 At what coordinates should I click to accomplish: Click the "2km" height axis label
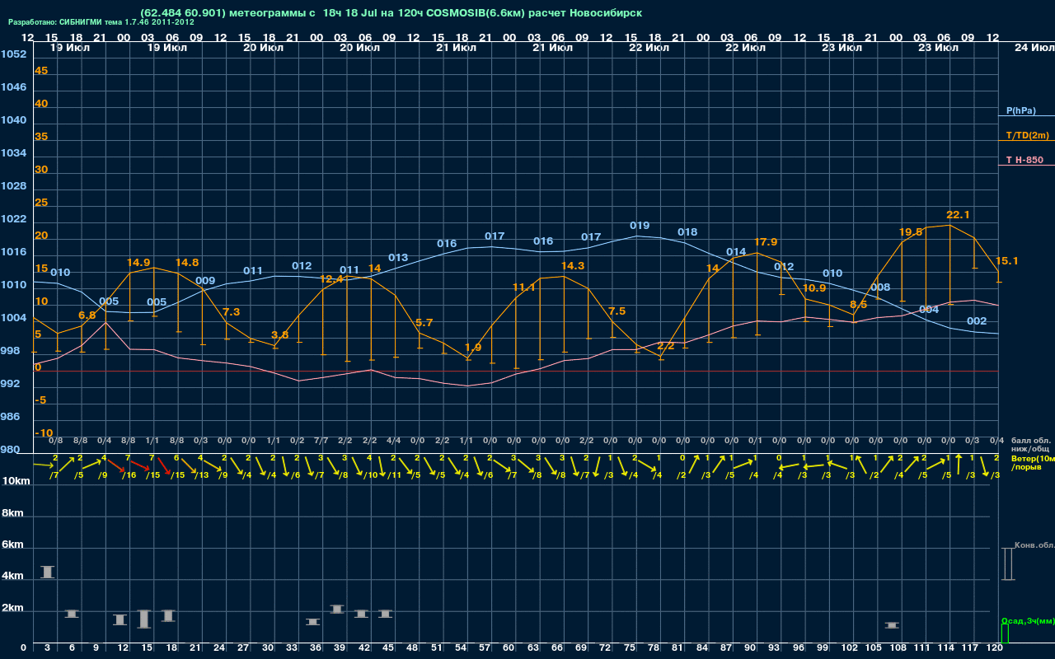[x=12, y=610]
